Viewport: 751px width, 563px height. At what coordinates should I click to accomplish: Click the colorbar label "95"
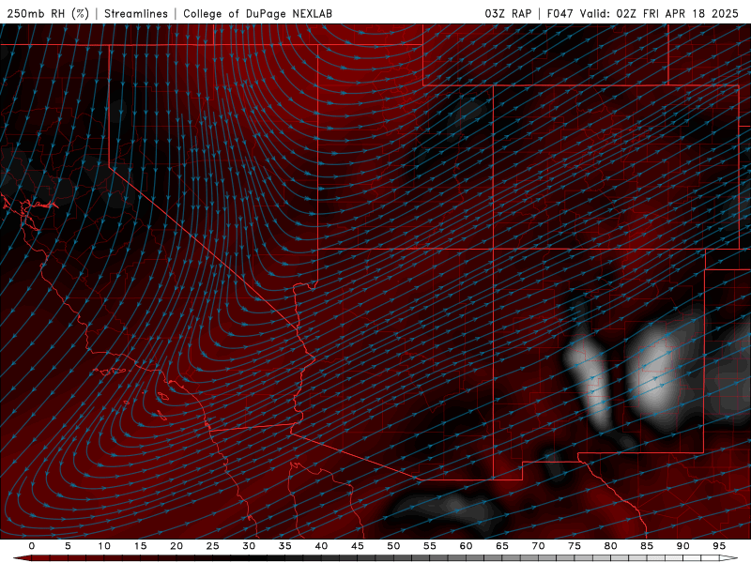(x=719, y=546)
